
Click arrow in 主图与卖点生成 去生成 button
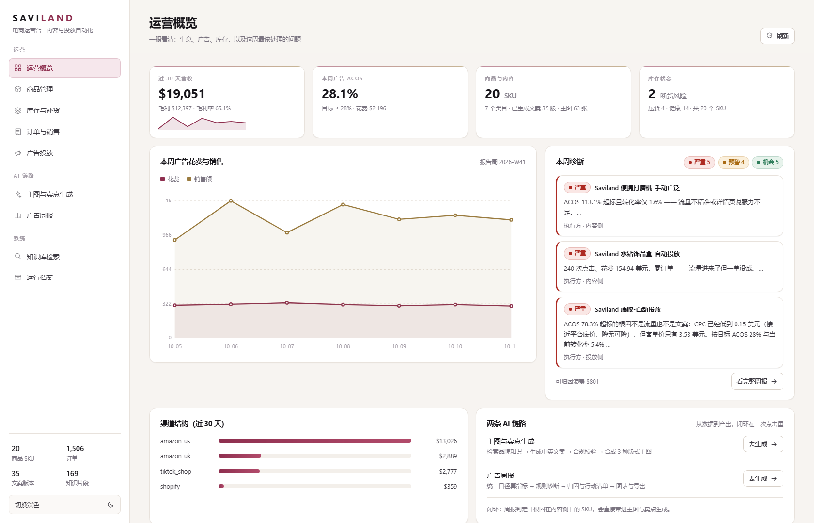coord(774,444)
